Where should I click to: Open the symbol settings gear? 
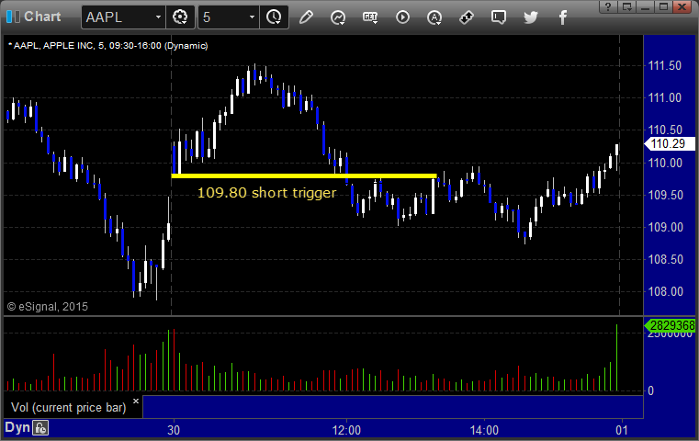point(180,17)
